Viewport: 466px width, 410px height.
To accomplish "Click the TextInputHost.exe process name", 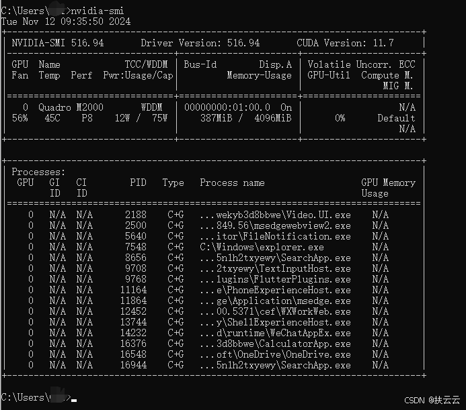I will tap(275, 268).
